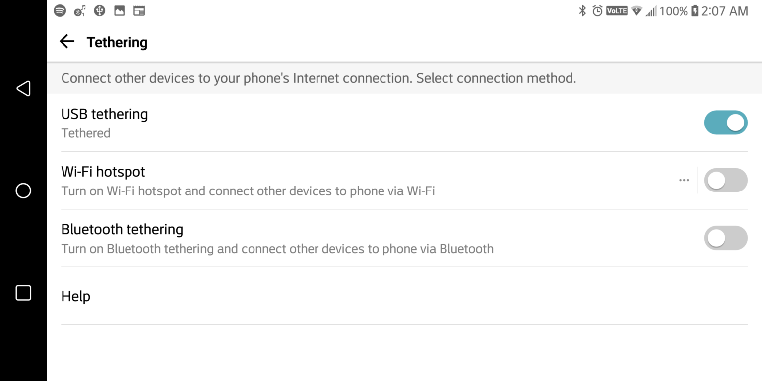Open the Wi-Fi hotspot overflow menu
The height and width of the screenshot is (381, 762).
(x=684, y=180)
